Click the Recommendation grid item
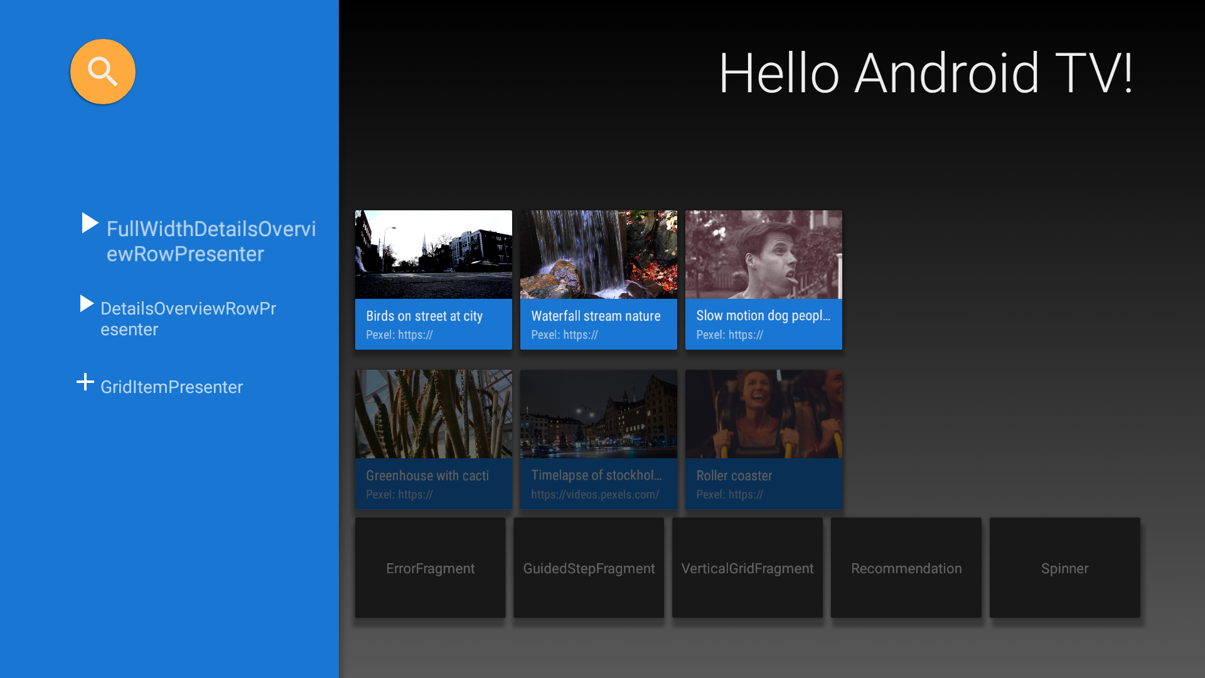This screenshot has width=1205, height=678. [906, 568]
